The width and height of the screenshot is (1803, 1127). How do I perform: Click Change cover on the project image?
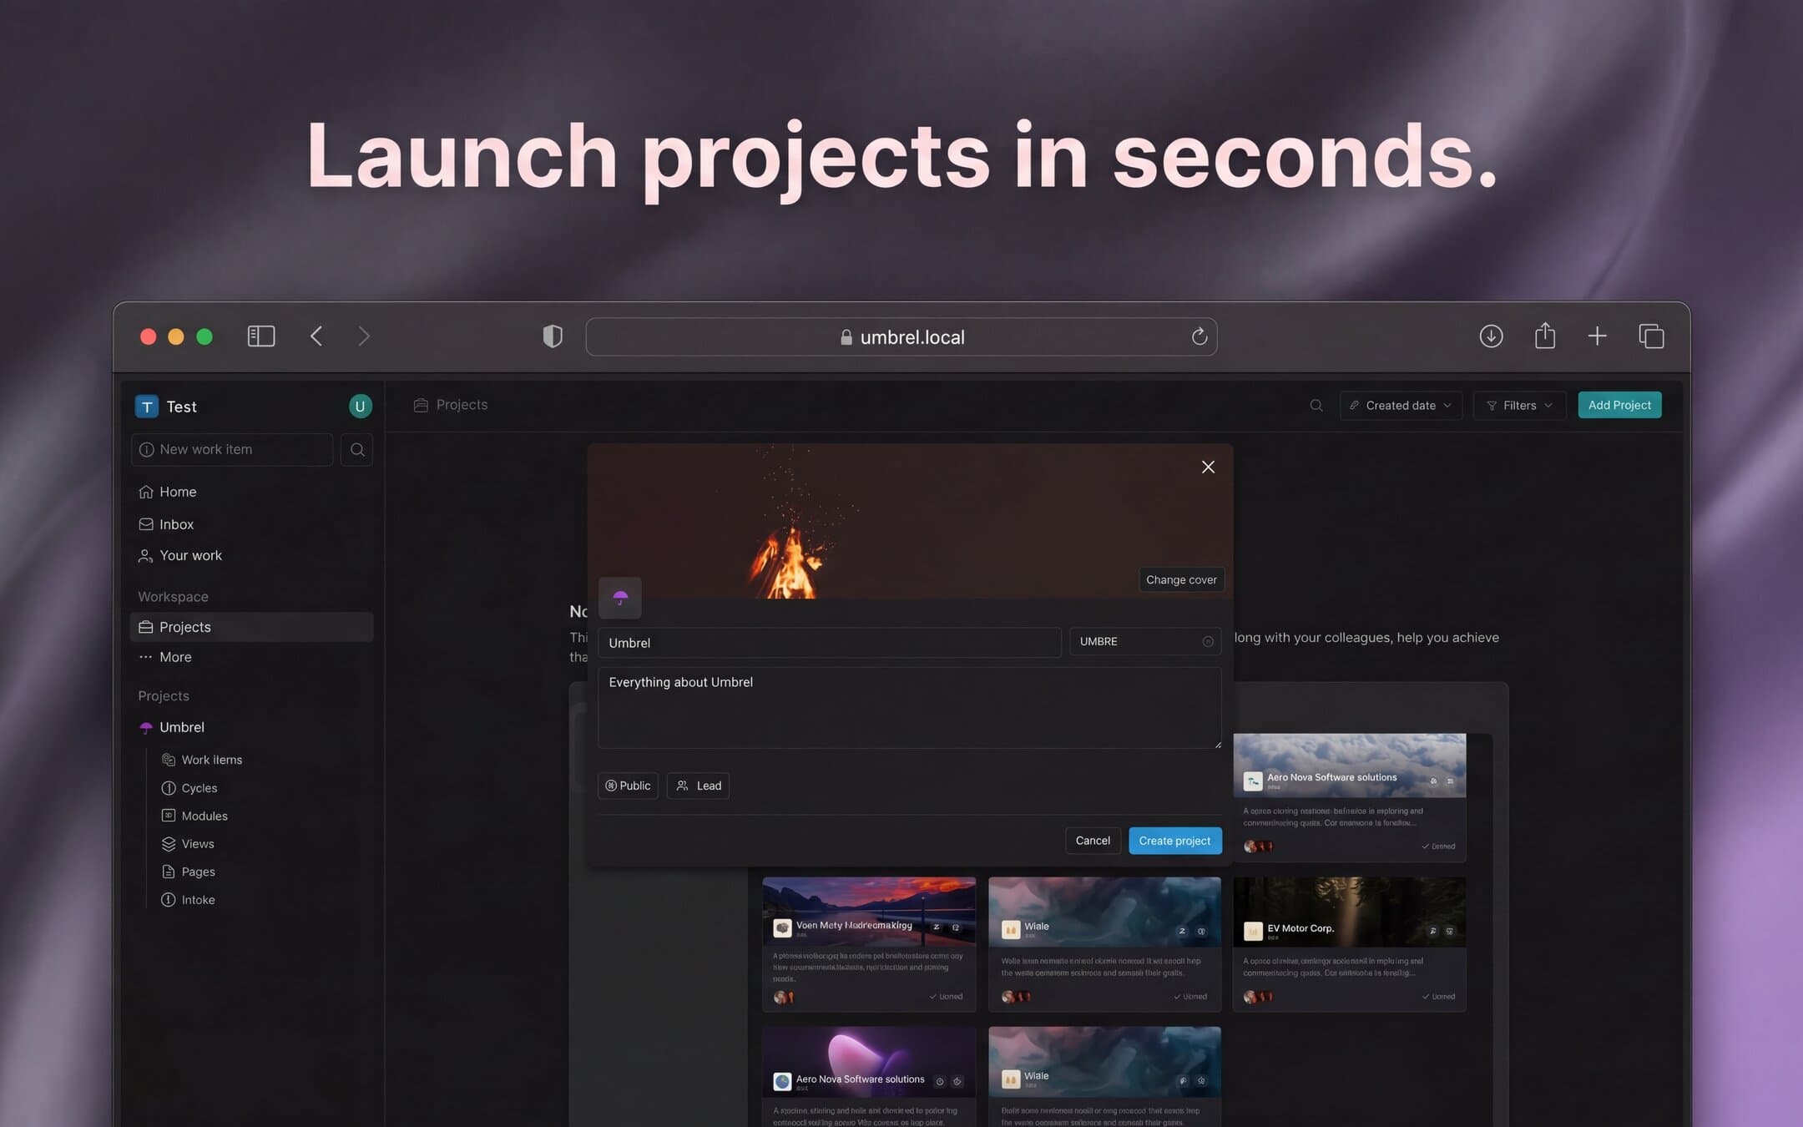tap(1181, 579)
